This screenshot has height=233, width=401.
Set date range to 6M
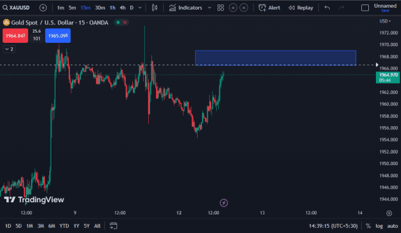[52, 226]
